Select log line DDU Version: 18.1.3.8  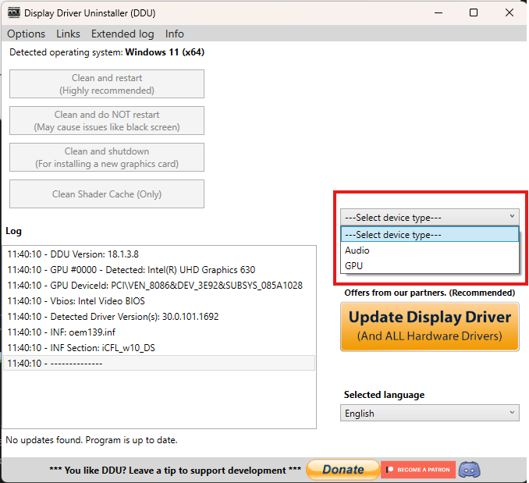[159, 254]
